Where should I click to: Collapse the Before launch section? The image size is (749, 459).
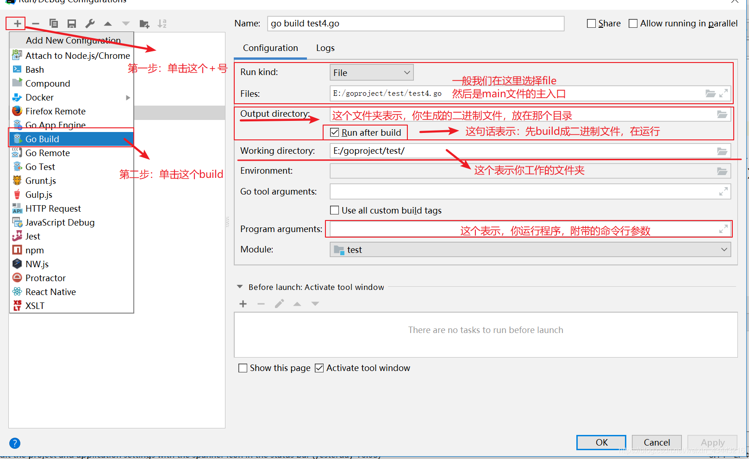(240, 287)
